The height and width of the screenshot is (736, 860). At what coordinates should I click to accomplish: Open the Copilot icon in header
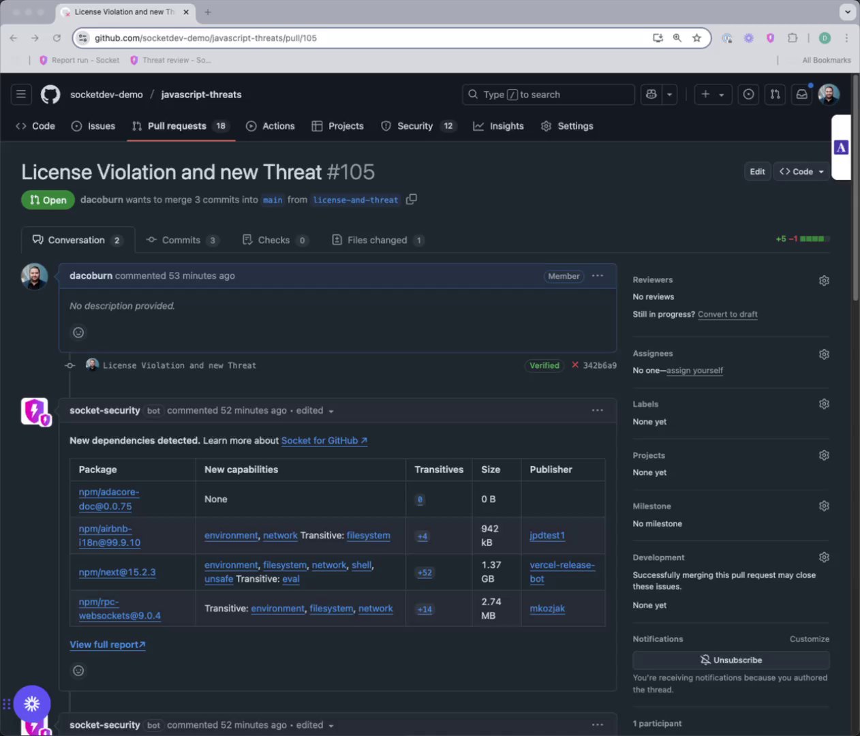(x=651, y=94)
